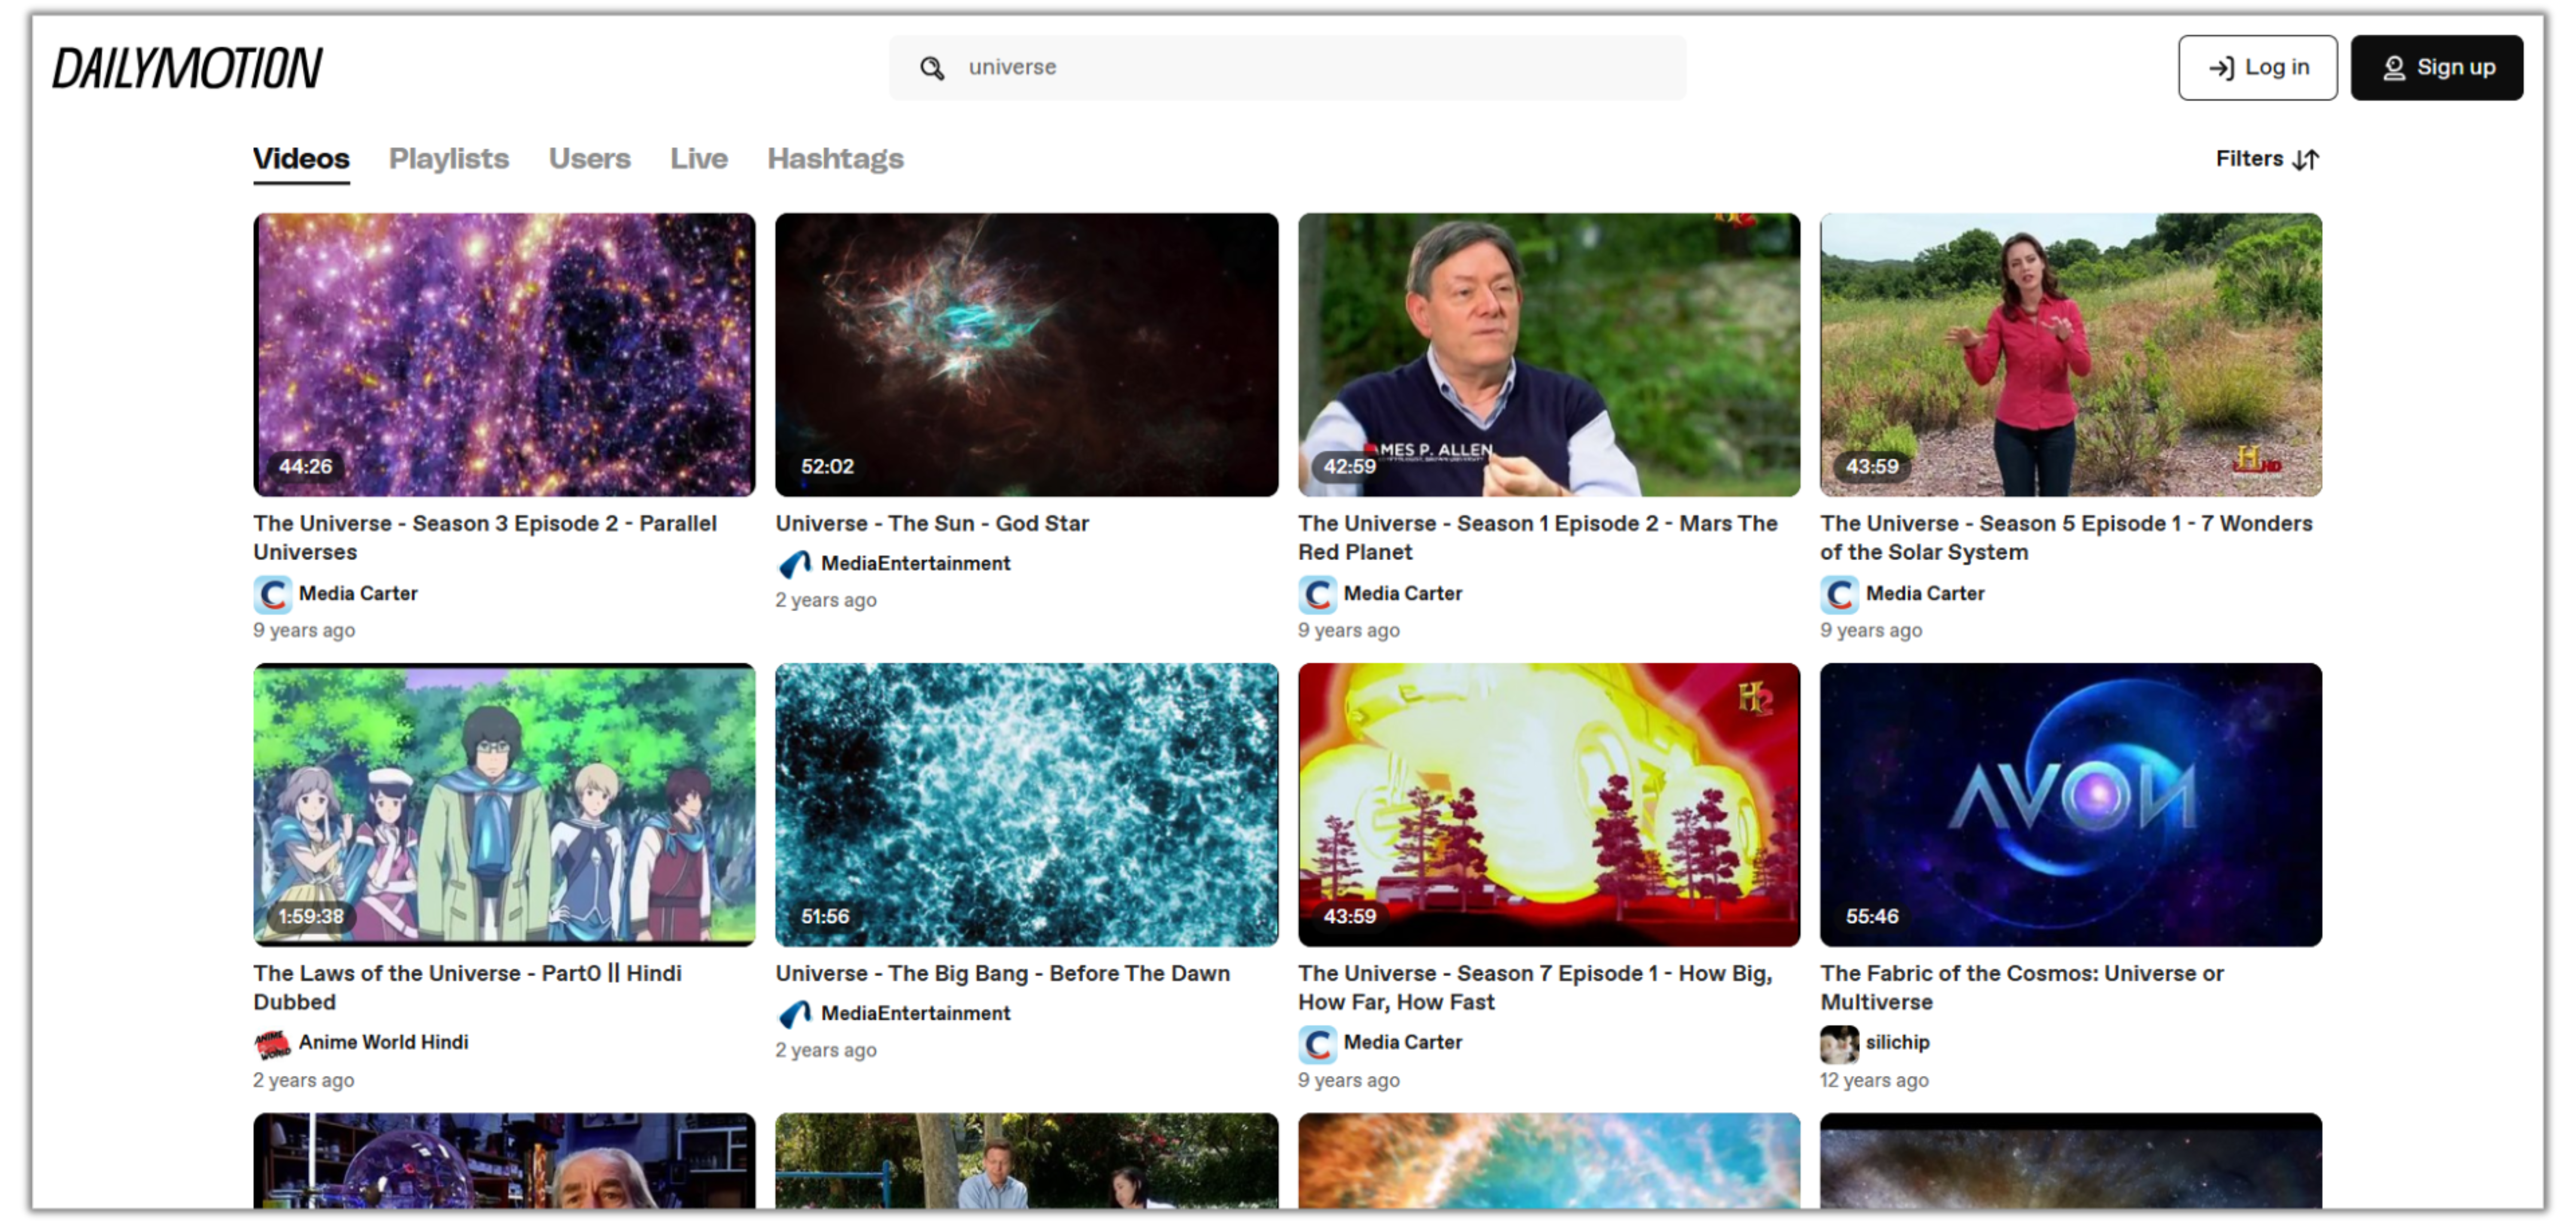
Task: Click title 'Universe - The Sun - God Star'
Action: 932,523
